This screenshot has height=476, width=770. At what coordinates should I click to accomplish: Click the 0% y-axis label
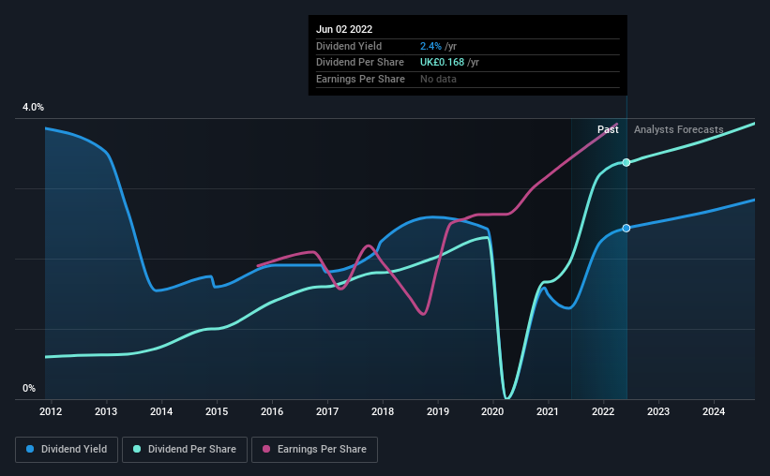tap(29, 388)
